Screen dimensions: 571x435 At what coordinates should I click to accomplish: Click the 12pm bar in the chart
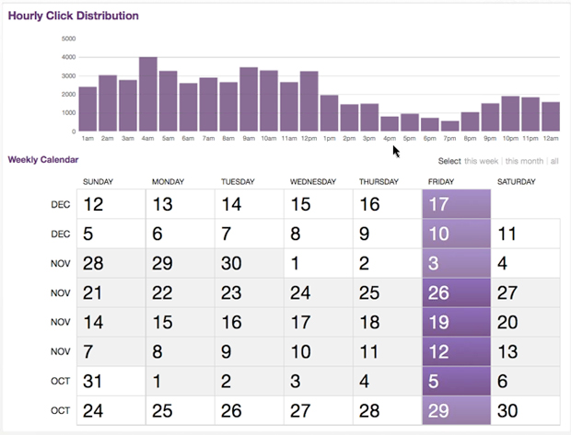pyautogui.click(x=309, y=101)
